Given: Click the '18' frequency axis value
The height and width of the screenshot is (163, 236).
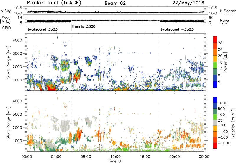Looking at the screenshot, I should 19,18.
